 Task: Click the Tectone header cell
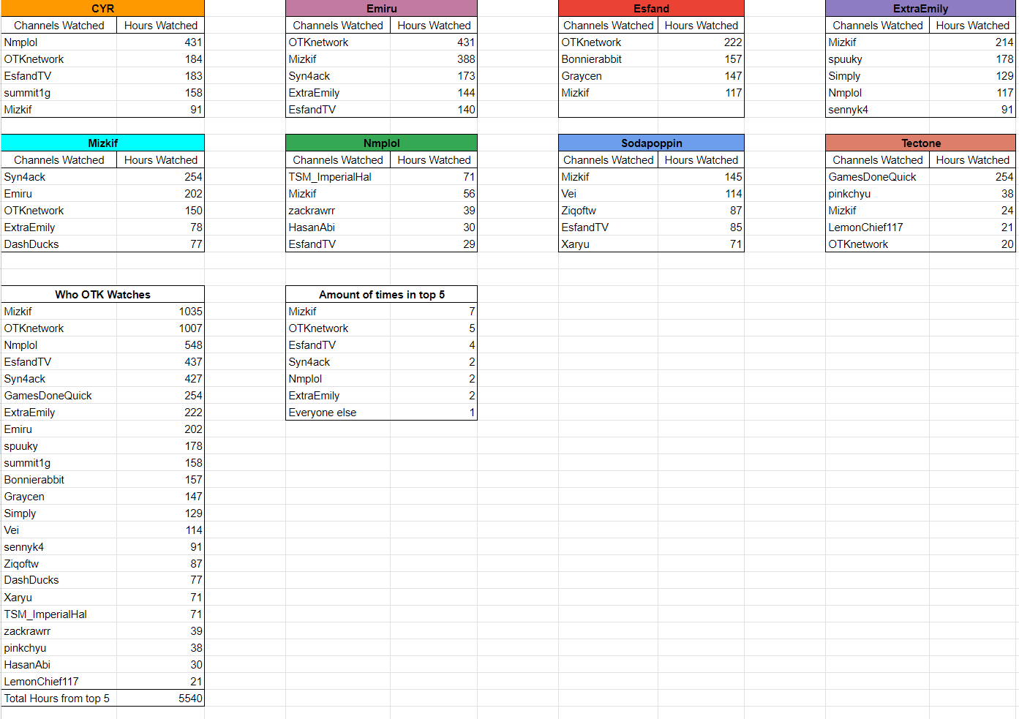pos(920,143)
